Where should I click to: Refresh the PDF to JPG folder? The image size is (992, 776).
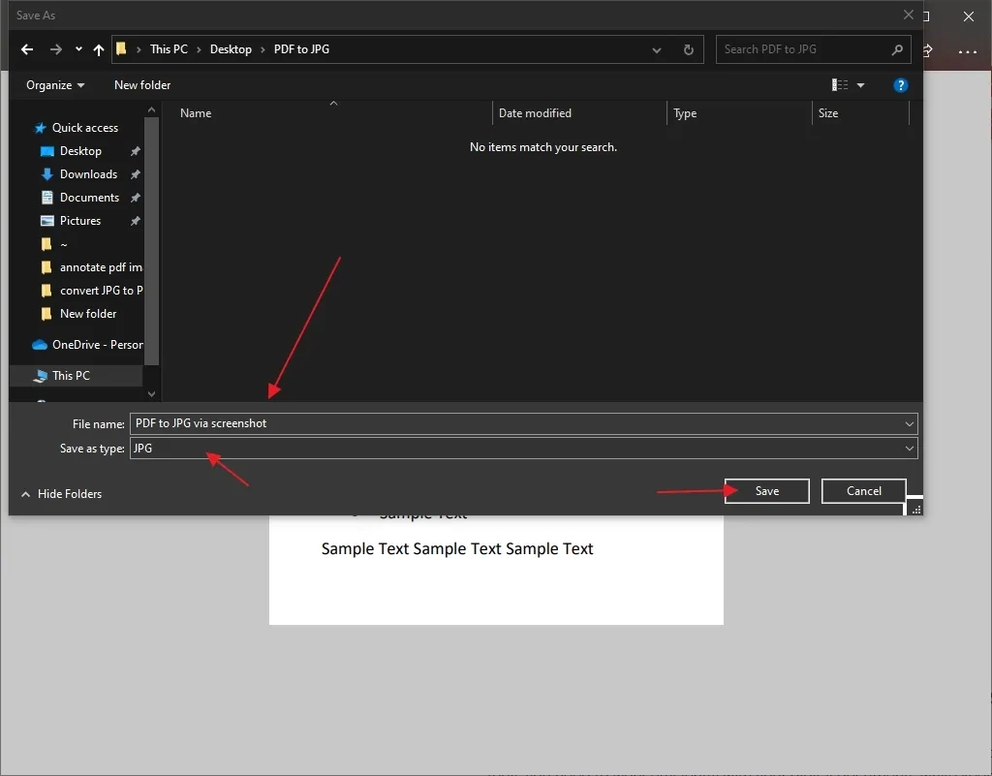(689, 49)
